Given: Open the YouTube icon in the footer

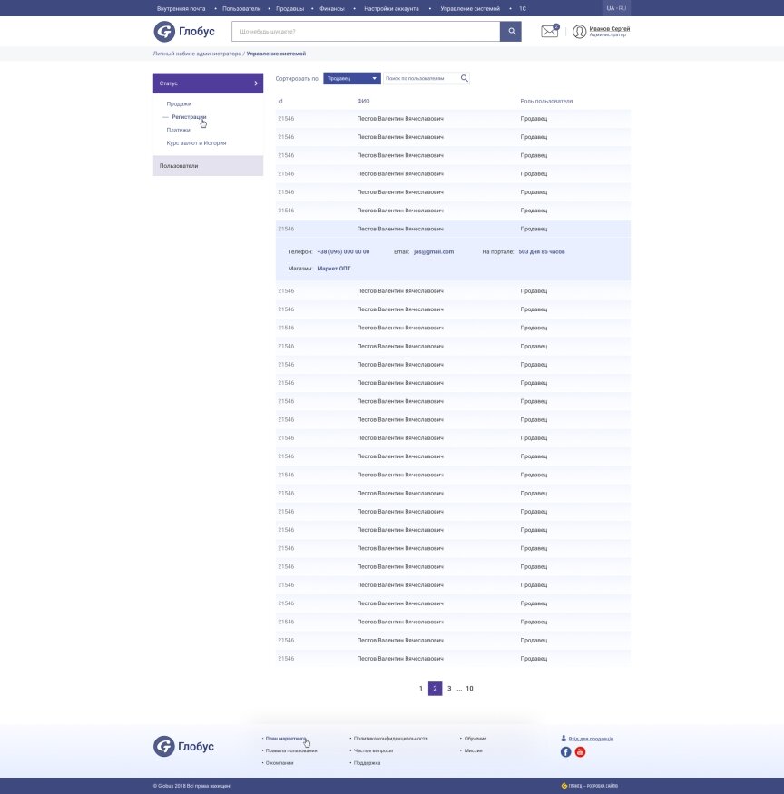Looking at the screenshot, I should coord(580,752).
